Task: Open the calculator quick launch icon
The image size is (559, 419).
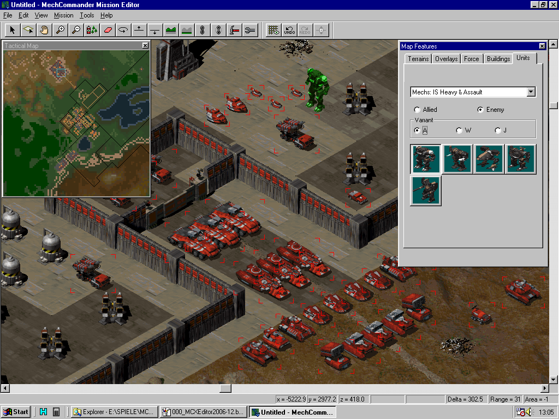Action: pos(56,412)
